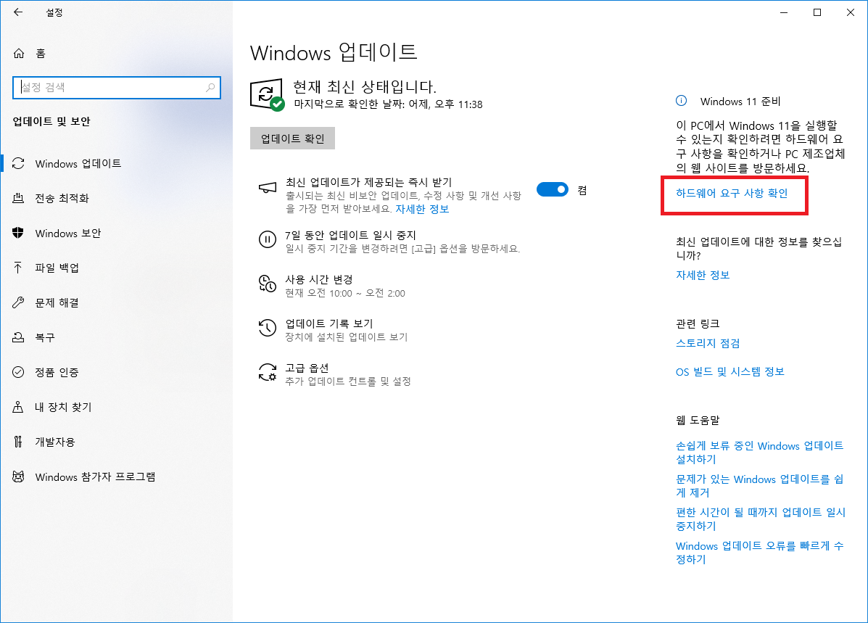868x623 pixels.
Task: Open Windows 참가자 프로그램 page
Action: 95,476
